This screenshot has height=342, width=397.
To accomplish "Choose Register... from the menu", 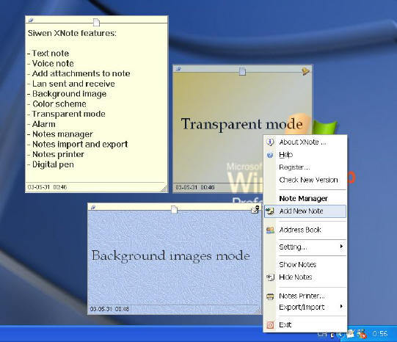I will tap(305, 167).
